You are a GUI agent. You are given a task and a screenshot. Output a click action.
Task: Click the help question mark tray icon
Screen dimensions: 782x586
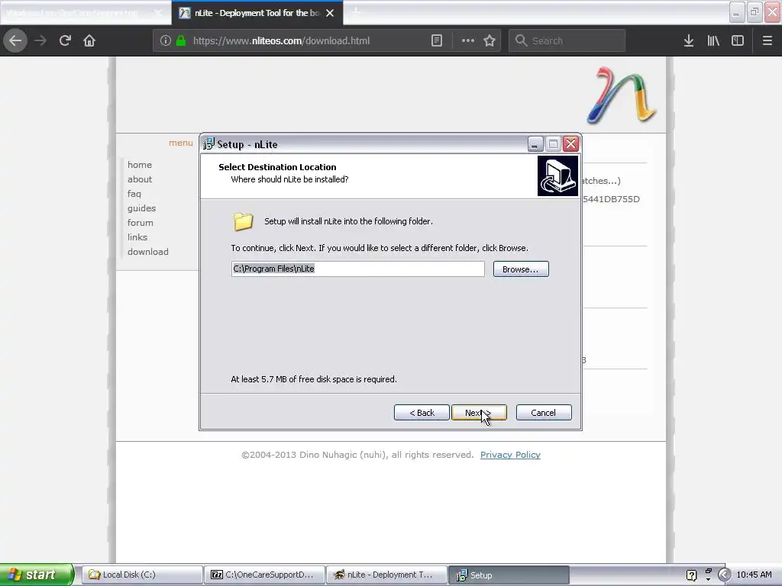691,575
